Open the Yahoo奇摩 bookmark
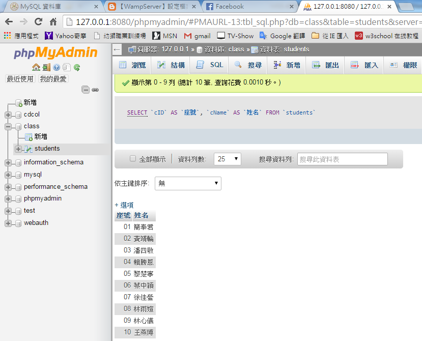The image size is (422, 341). coord(65,36)
